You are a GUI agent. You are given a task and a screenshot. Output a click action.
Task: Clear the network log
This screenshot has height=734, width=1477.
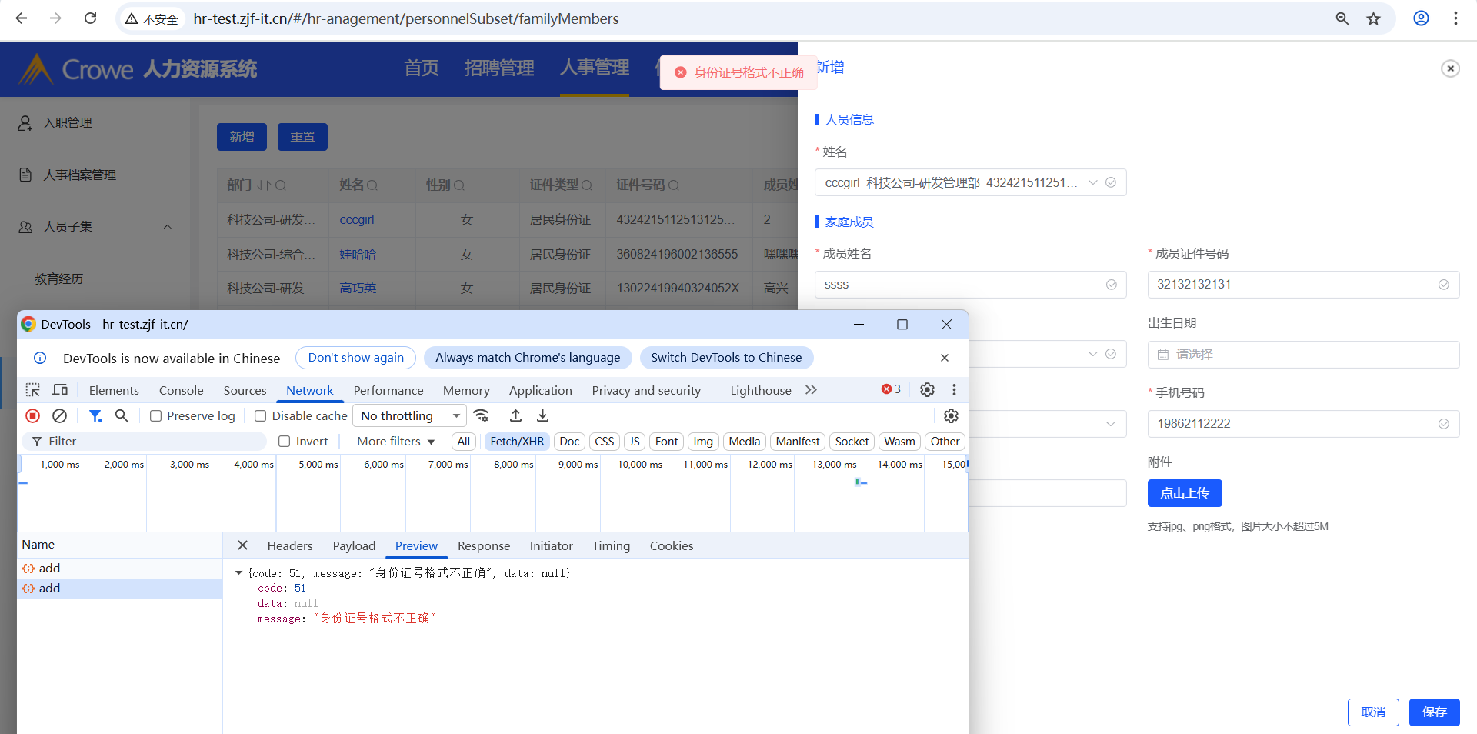(59, 416)
